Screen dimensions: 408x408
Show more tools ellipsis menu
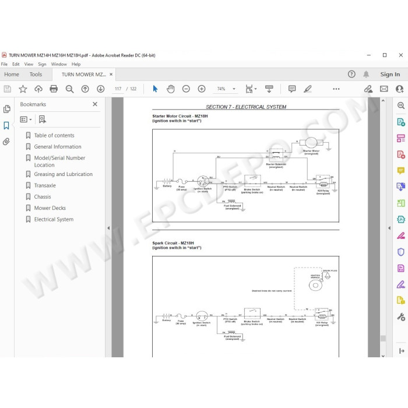coord(336,89)
